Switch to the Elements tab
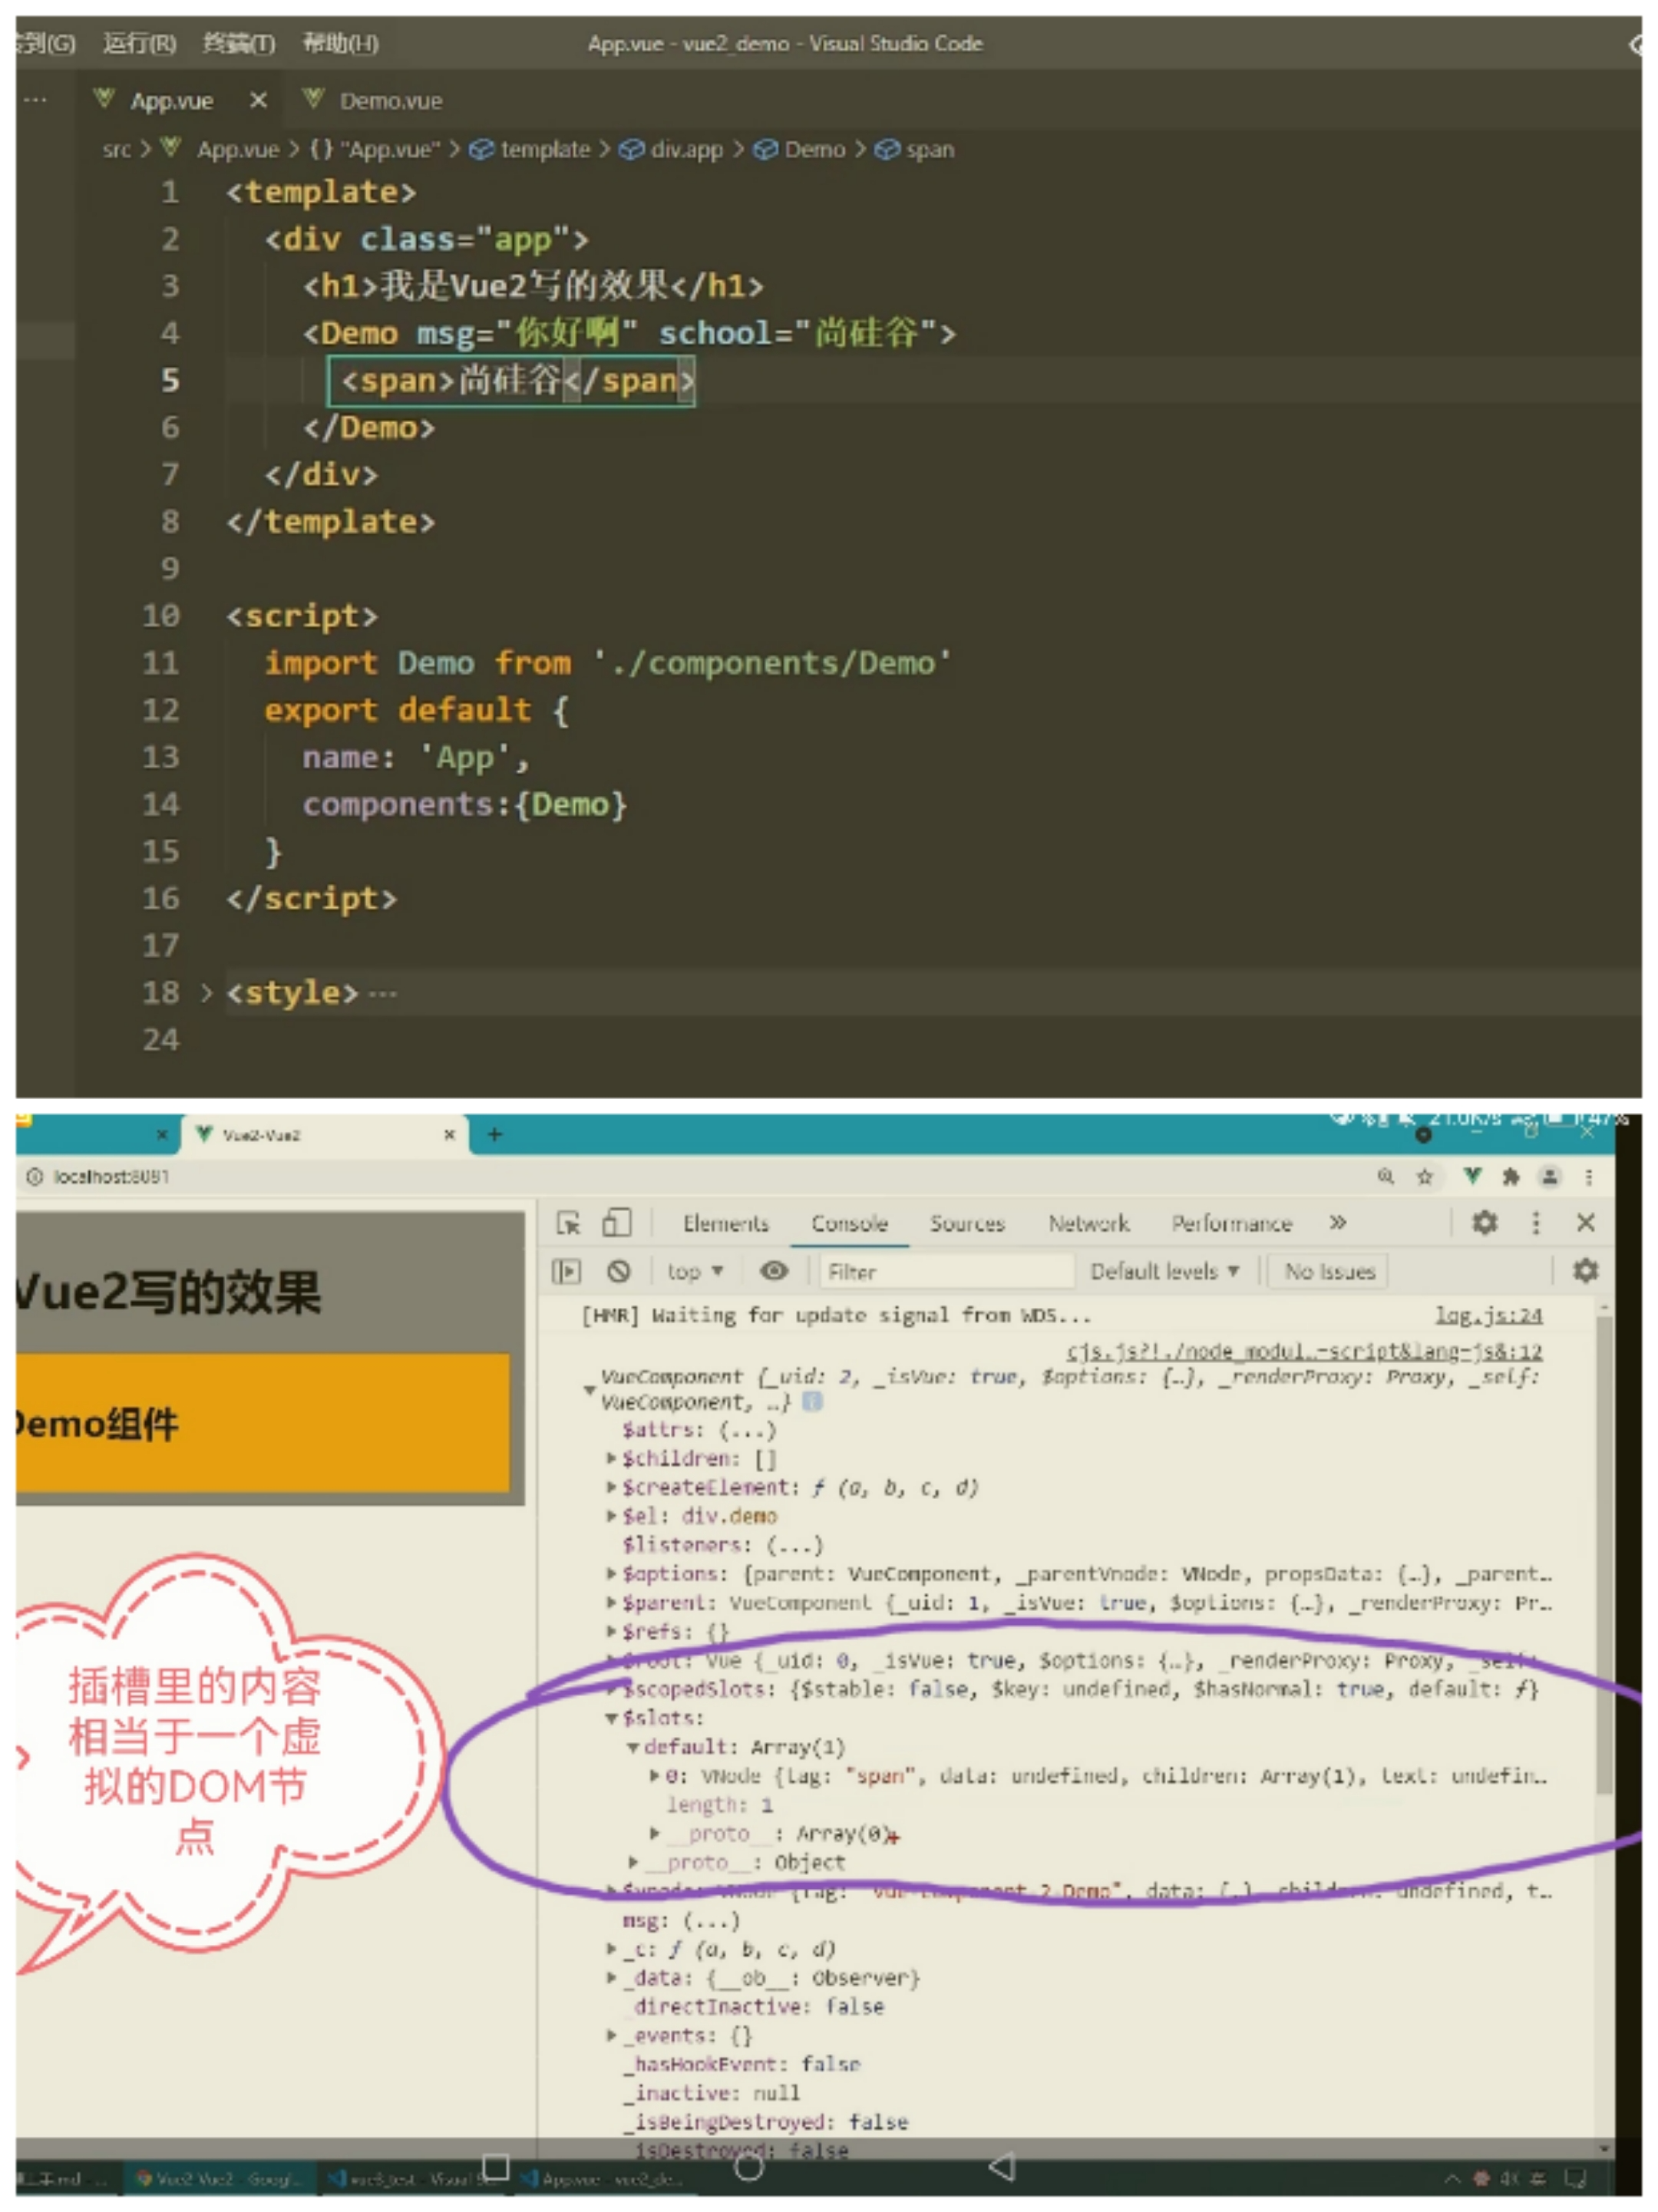1658x2212 pixels. point(725,1223)
